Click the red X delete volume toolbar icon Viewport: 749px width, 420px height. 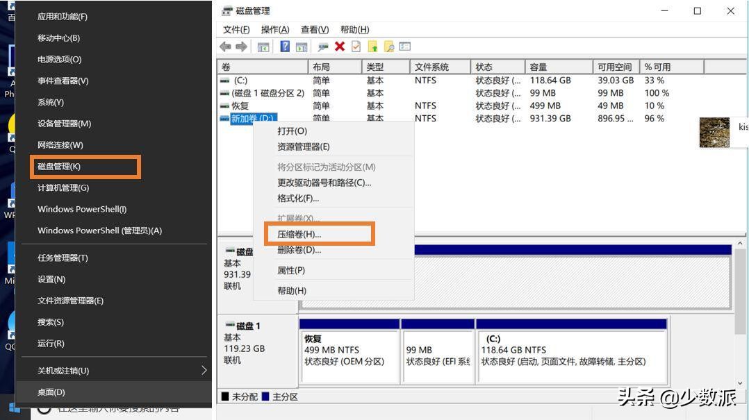pos(339,47)
